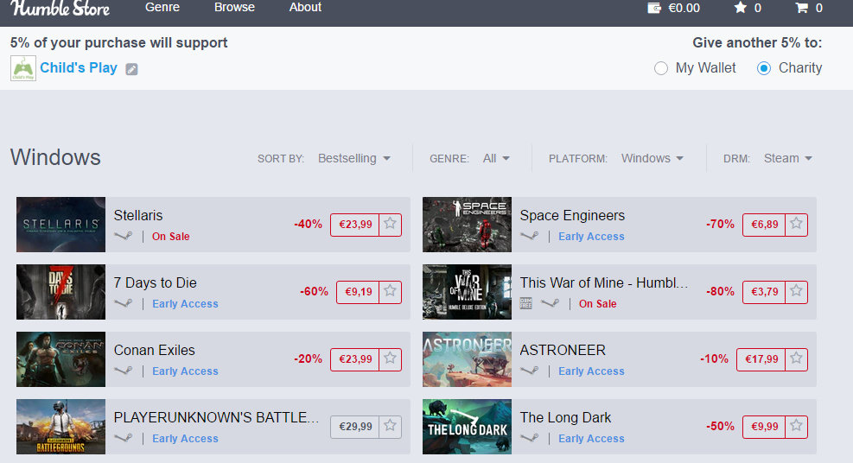Open the Stellaris cover thumbnail
Viewport: 853px width, 463px height.
point(60,225)
